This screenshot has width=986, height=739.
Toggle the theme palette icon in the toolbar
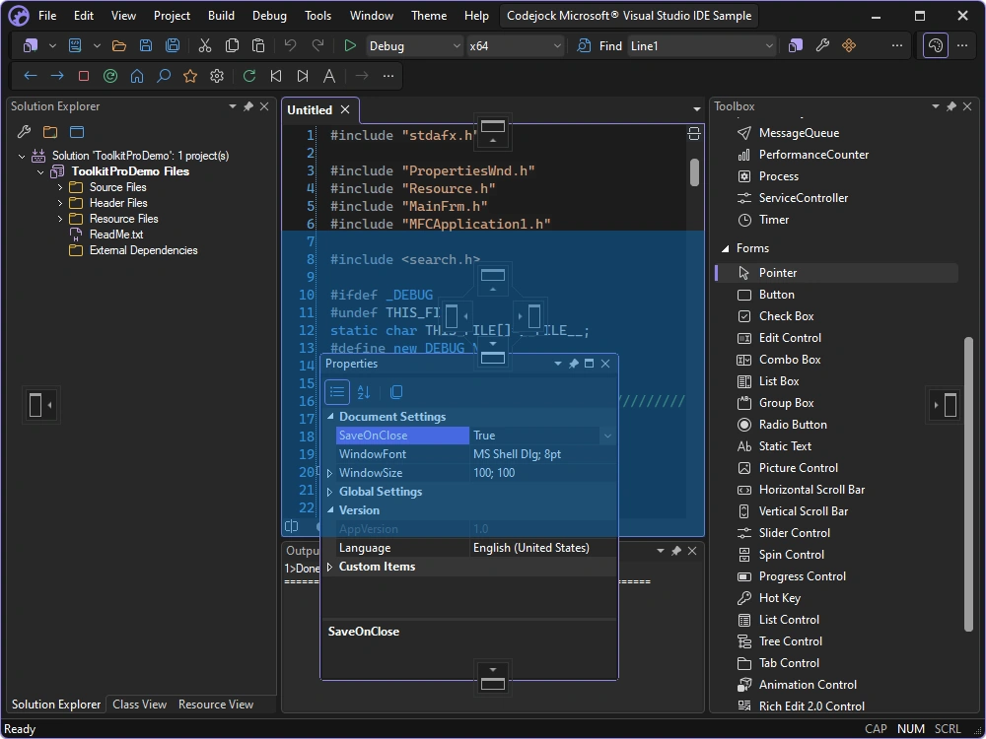(936, 46)
